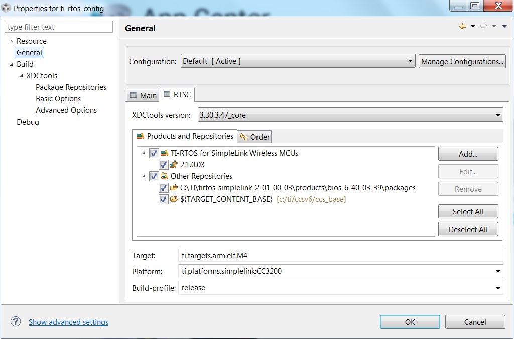Click the back navigation arrow icon

tap(463, 26)
